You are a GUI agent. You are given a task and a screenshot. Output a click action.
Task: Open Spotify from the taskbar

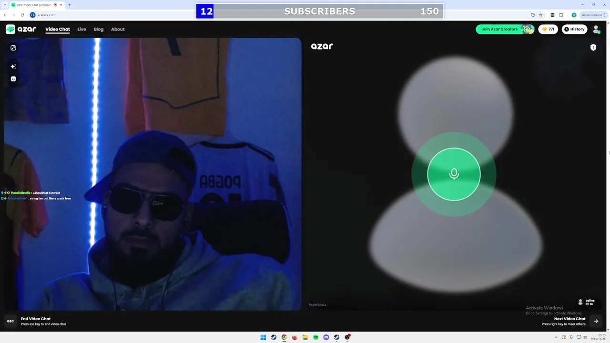(315, 337)
